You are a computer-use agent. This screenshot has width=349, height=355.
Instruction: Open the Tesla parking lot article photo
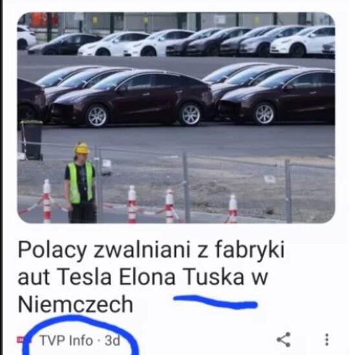[176, 118]
